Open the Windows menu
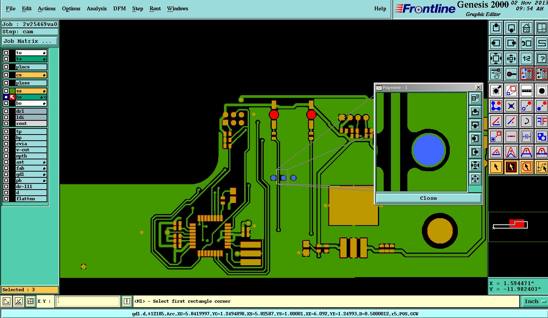The height and width of the screenshot is (318, 548). 178,8
